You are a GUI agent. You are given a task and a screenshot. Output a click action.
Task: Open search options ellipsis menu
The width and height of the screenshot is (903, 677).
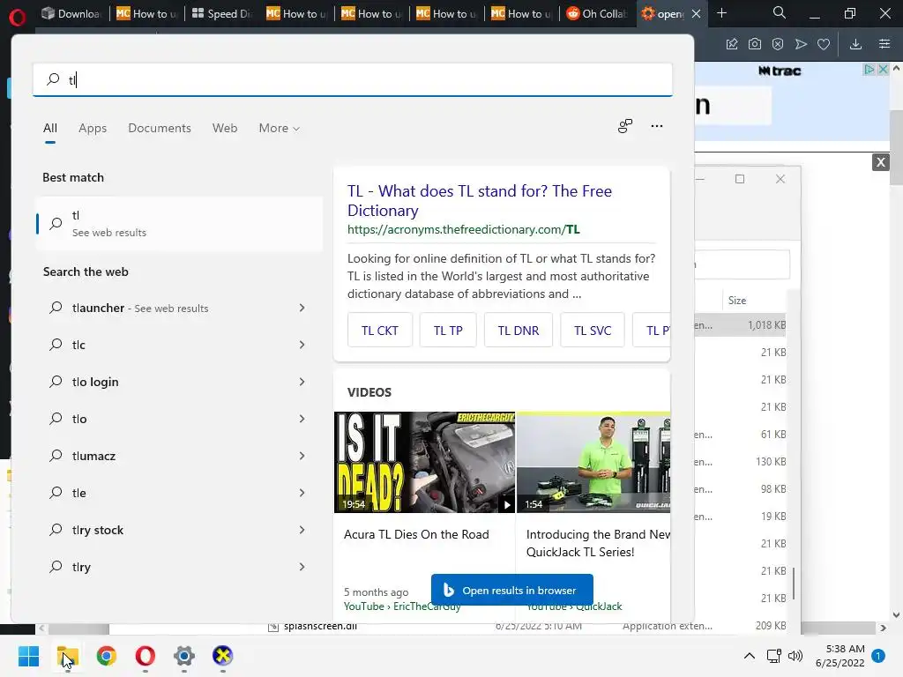point(656,126)
